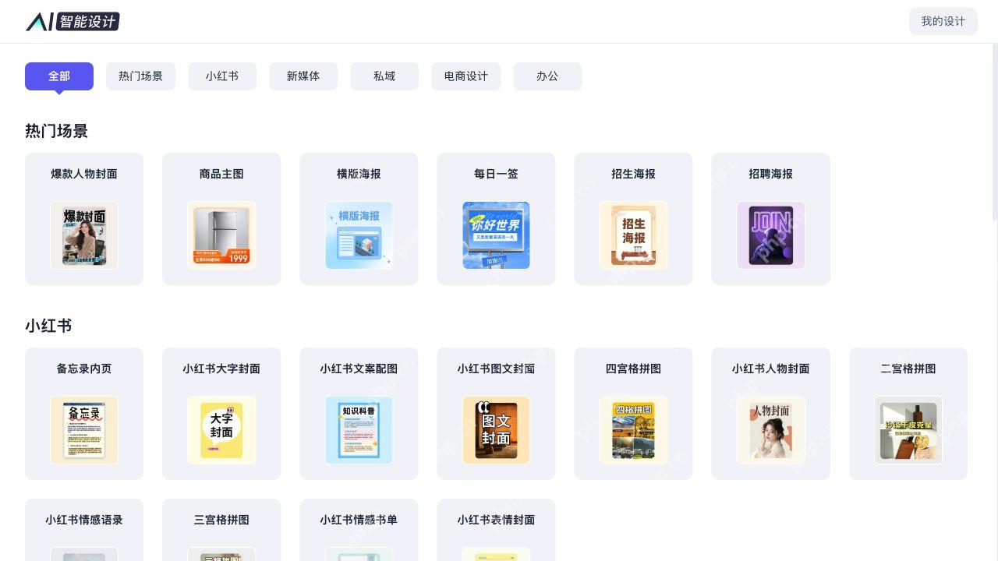Open 招聘海报 purple JOIN thumbnail
The image size is (998, 561).
coord(770,235)
